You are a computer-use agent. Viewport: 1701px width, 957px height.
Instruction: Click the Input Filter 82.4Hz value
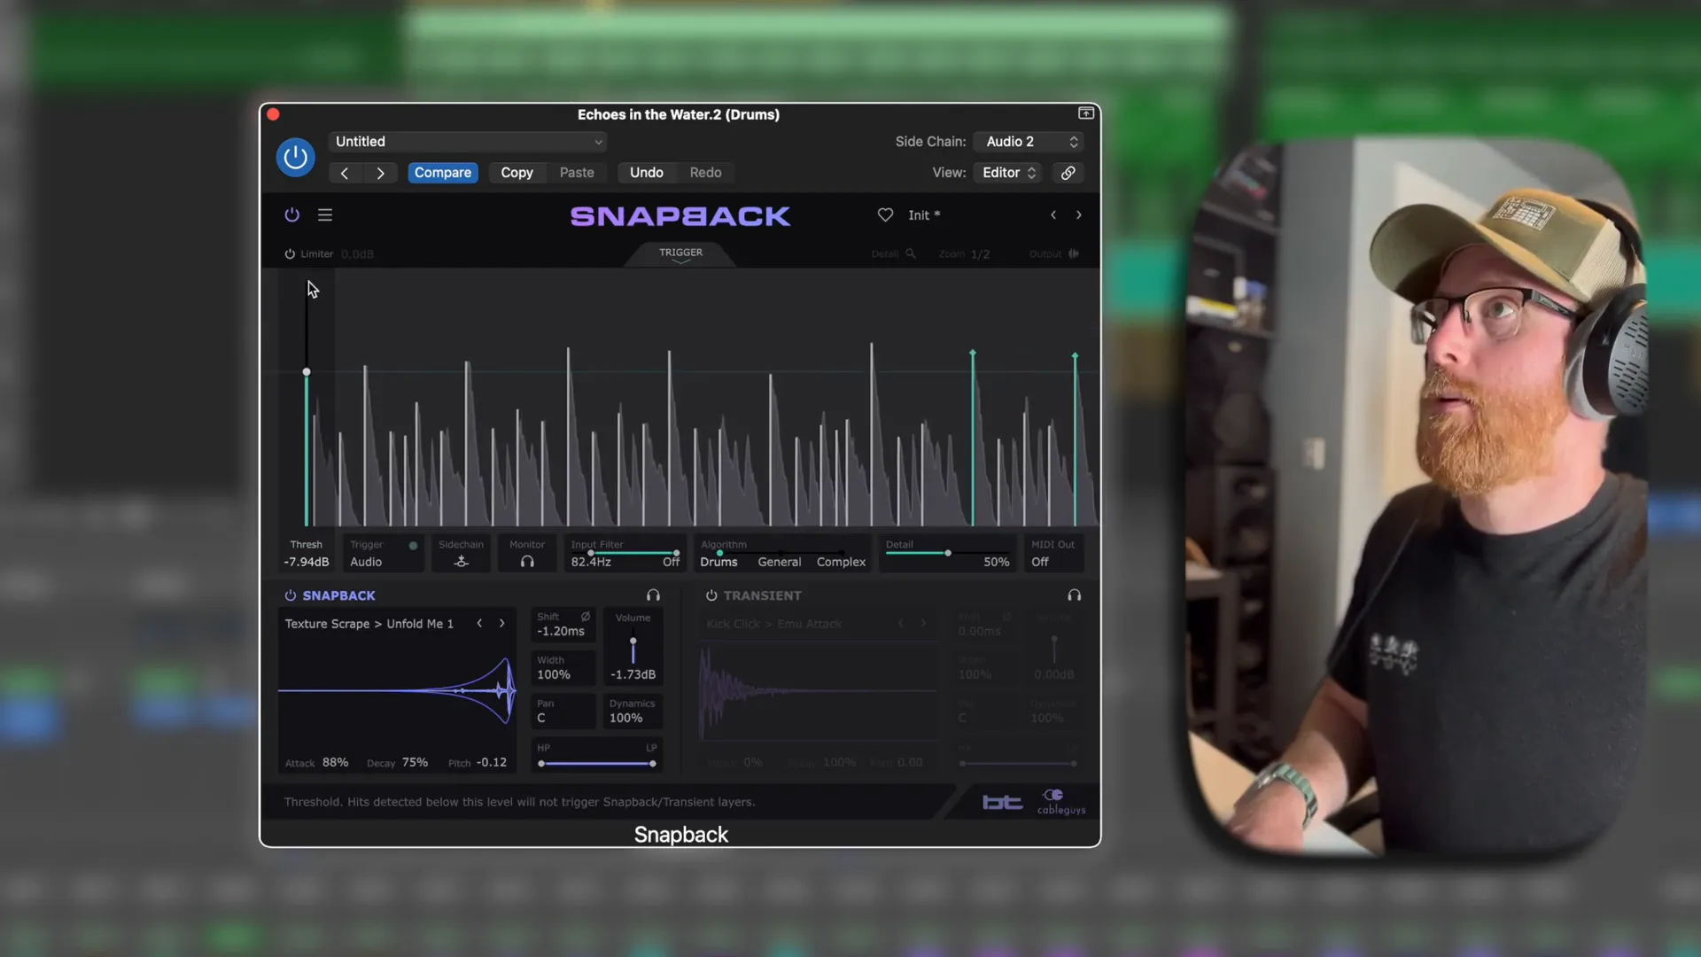(x=591, y=563)
